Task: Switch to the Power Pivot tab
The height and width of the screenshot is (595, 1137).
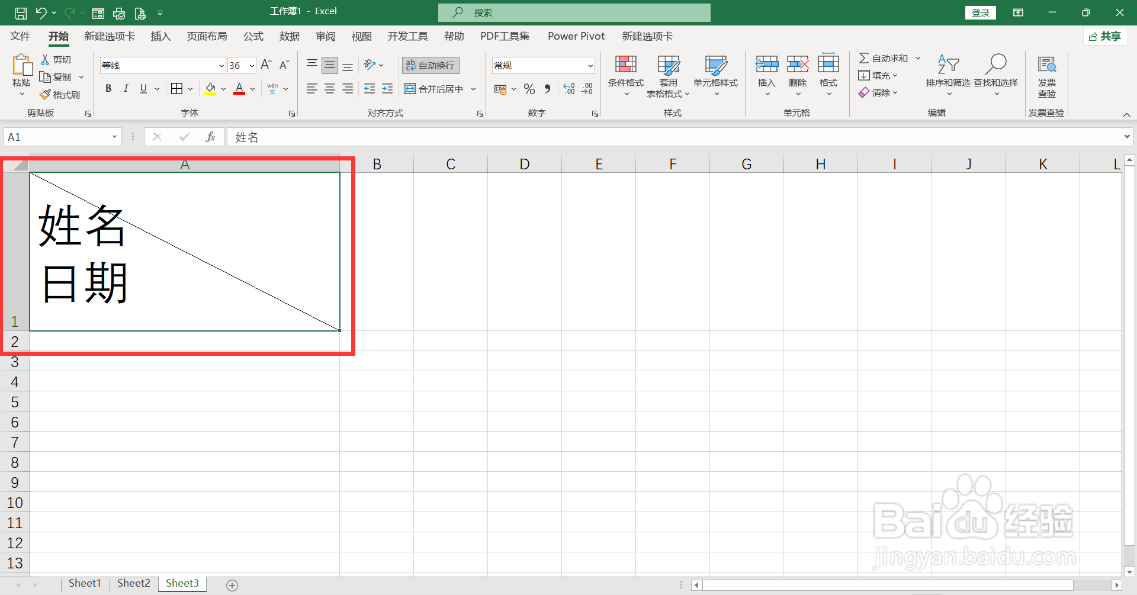Action: (x=576, y=36)
